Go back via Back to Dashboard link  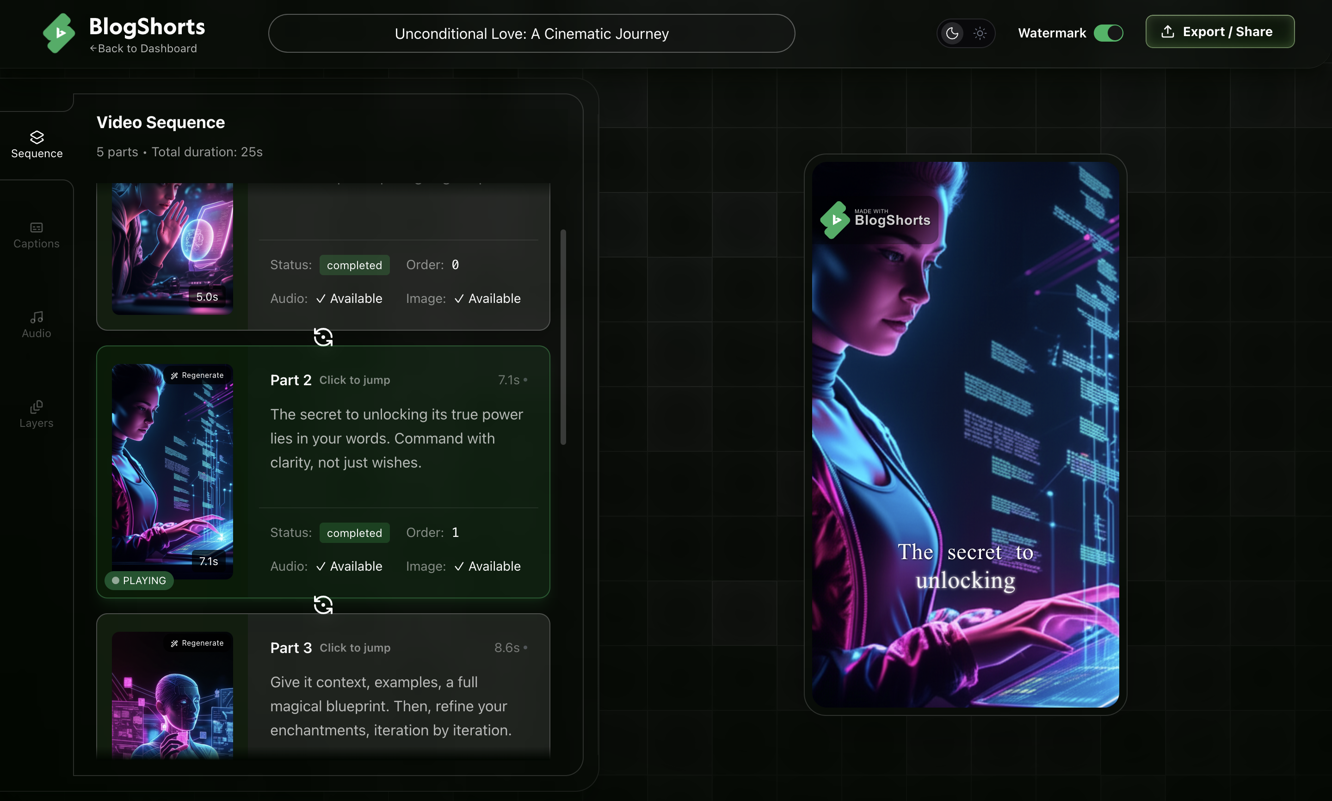pos(143,49)
